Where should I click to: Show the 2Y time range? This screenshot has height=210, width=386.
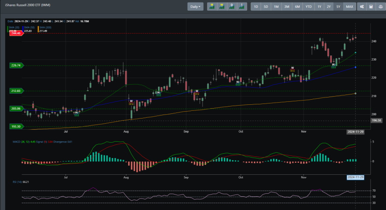(x=329, y=7)
